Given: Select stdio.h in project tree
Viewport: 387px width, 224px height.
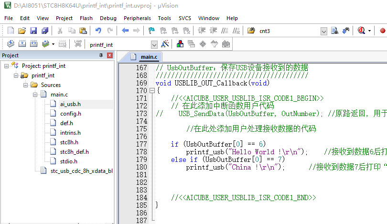Looking at the screenshot, I should (x=69, y=161).
